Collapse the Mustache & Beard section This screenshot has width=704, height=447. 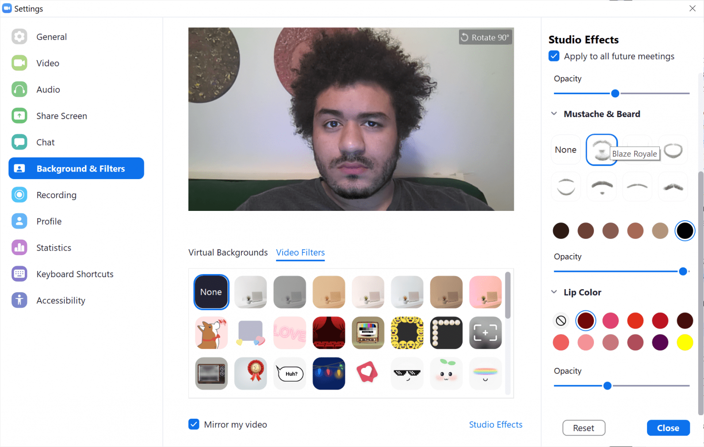[x=554, y=114]
